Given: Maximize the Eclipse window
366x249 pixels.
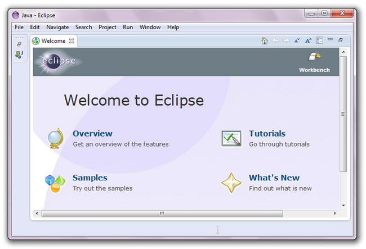Looking at the screenshot, I should coord(324,13).
